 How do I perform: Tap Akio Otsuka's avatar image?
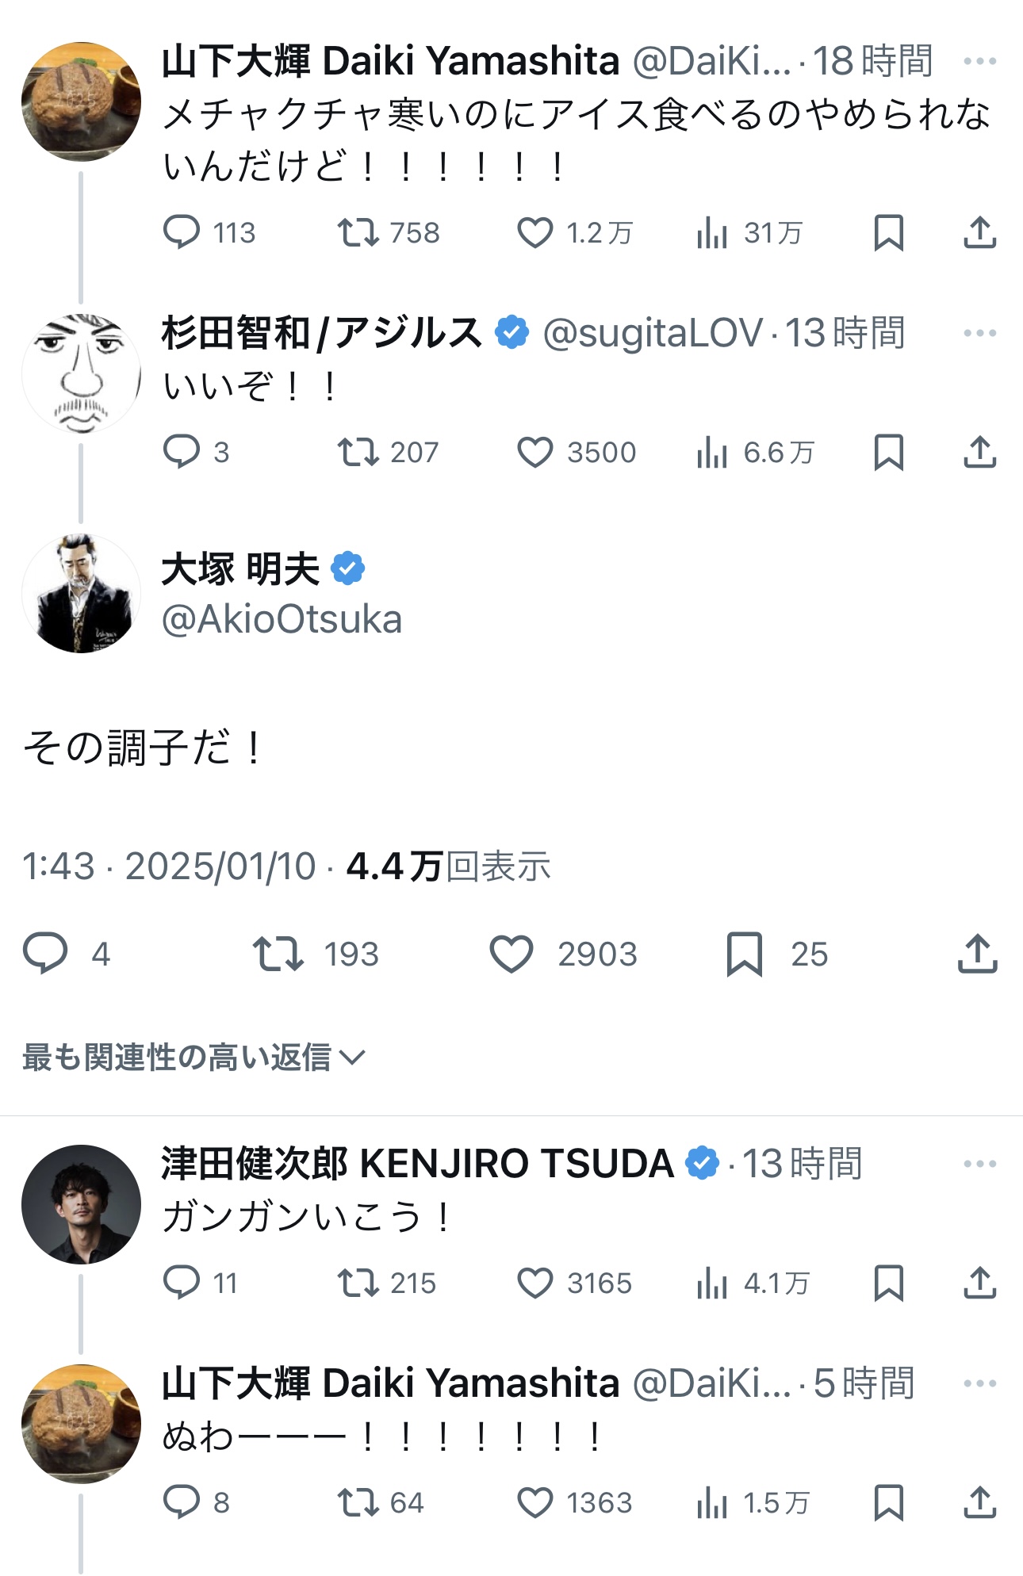81,593
